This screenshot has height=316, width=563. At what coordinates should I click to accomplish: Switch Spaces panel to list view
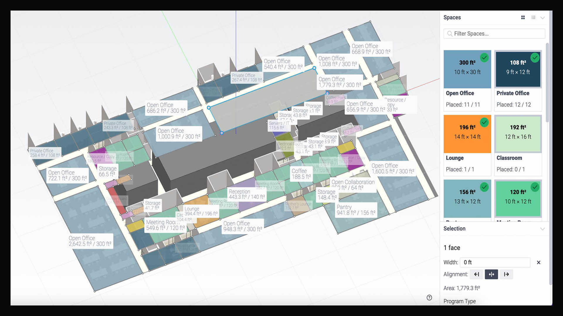coord(533,18)
